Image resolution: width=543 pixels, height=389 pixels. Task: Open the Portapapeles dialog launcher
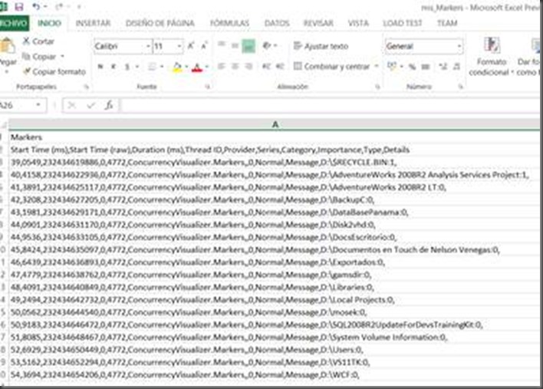tap(86, 87)
